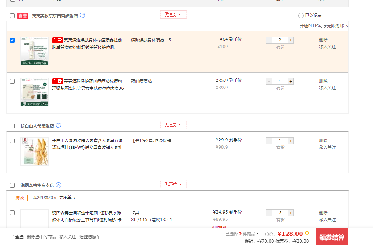Click quantity field of 夜间痘痘贴 item
The image size is (373, 245).
(x=280, y=81)
